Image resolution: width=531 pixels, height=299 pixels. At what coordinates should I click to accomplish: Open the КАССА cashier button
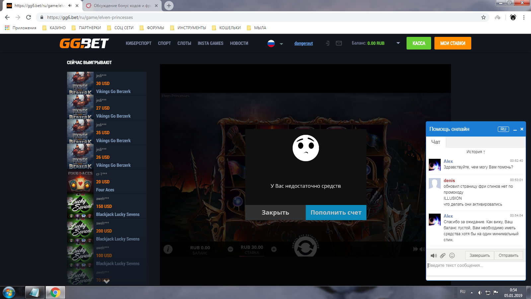pyautogui.click(x=419, y=43)
